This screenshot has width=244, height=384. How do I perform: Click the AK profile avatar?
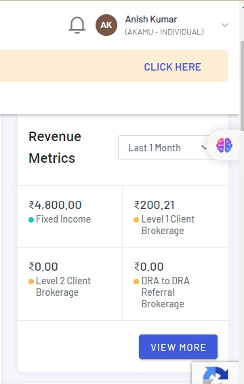(x=106, y=25)
